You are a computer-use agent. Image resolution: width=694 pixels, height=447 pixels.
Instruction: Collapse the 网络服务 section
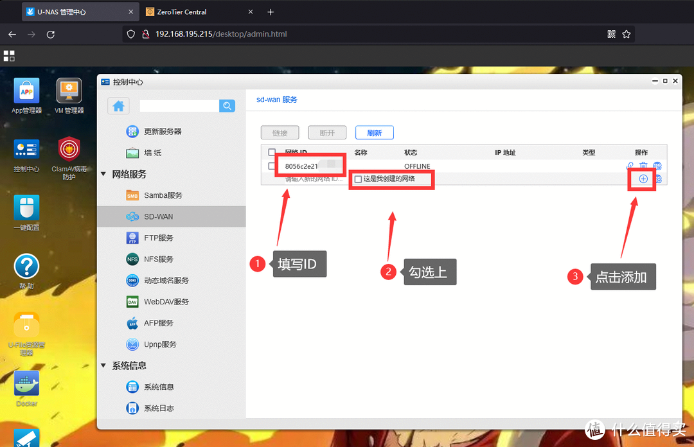point(104,173)
